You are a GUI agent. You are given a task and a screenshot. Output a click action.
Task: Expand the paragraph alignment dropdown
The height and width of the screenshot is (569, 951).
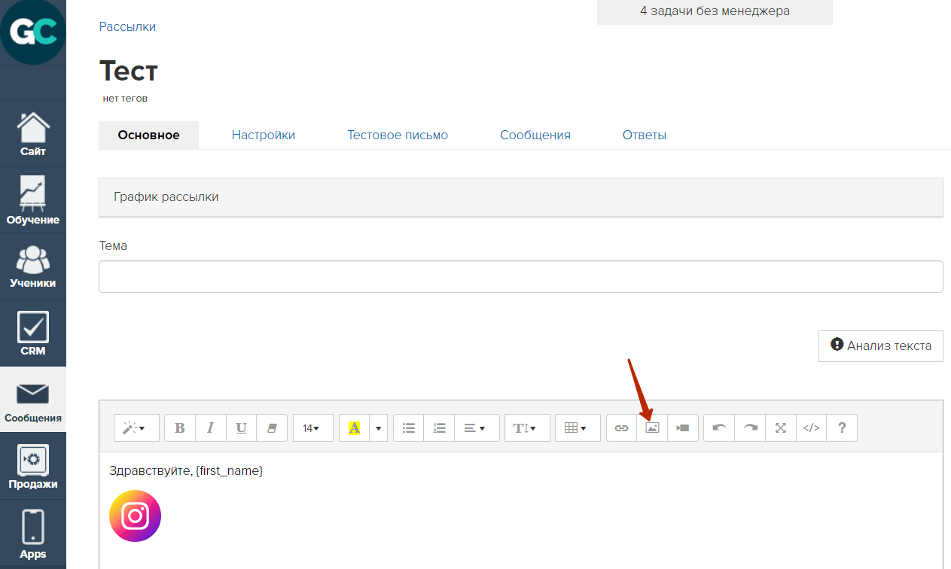pyautogui.click(x=475, y=428)
